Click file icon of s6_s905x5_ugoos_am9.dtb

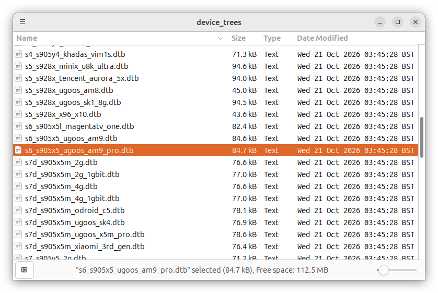18,138
